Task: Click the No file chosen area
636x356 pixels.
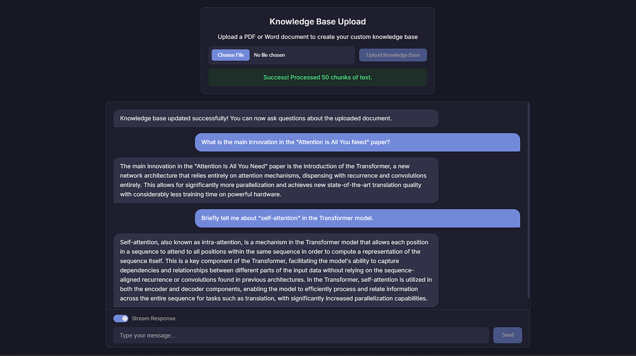Action: pyautogui.click(x=269, y=55)
